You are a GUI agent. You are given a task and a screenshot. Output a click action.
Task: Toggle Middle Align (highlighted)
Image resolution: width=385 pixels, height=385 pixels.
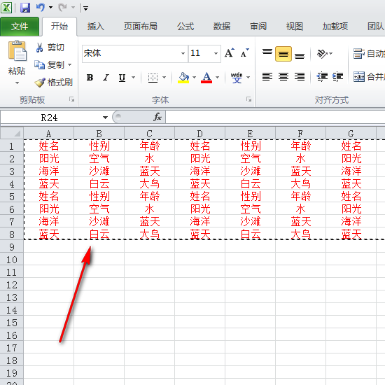pyautogui.click(x=283, y=53)
